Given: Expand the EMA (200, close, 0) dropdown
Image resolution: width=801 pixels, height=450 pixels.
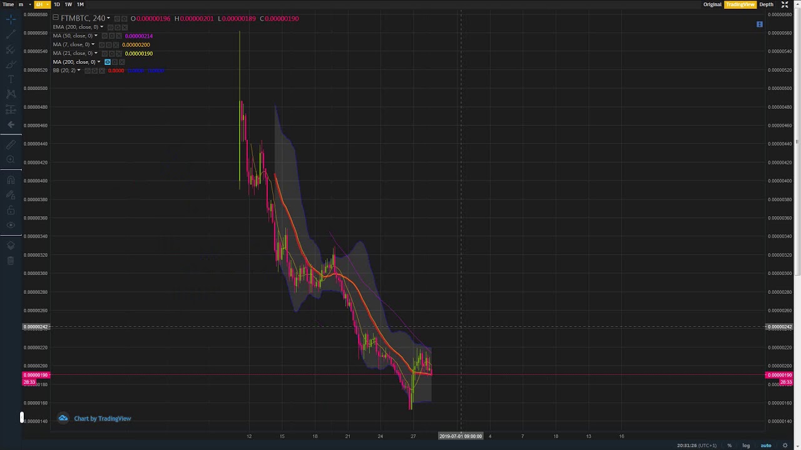Looking at the screenshot, I should [101, 27].
